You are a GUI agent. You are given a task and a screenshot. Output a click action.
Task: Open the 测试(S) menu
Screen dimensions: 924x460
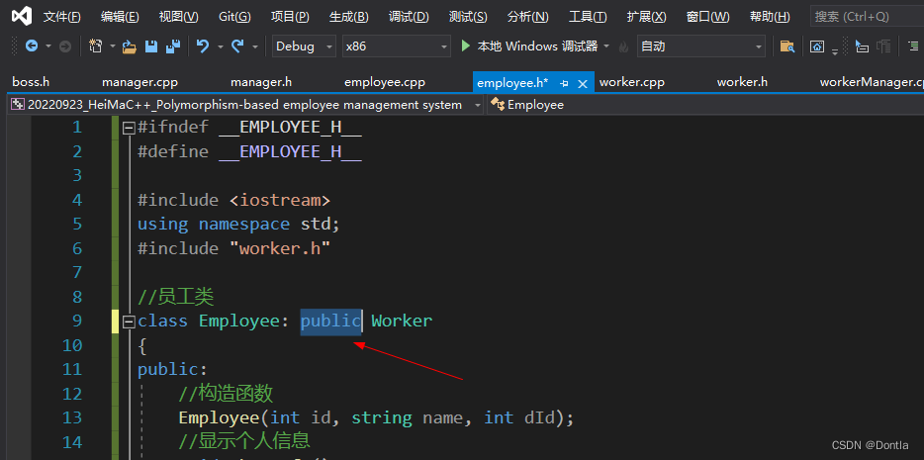(x=468, y=17)
